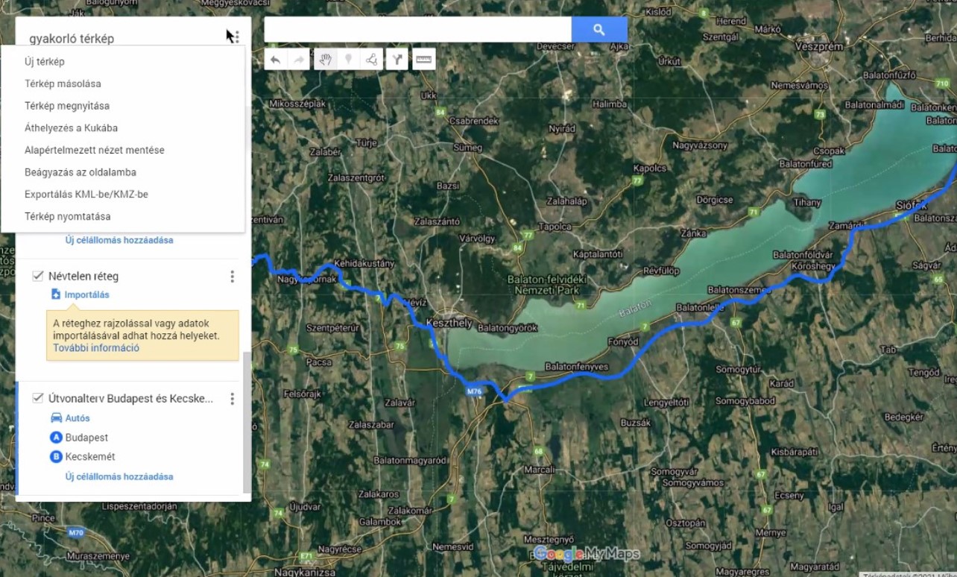The image size is (957, 577).
Task: Select the measure distance ruler tool
Action: pyautogui.click(x=424, y=60)
